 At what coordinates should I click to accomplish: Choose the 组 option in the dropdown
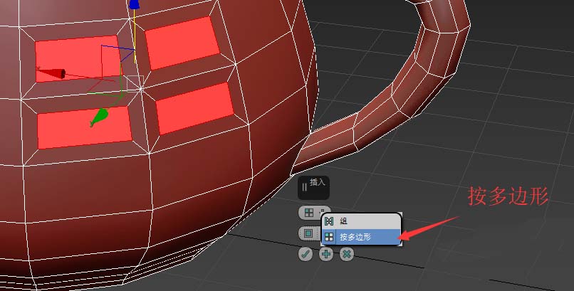coord(361,221)
